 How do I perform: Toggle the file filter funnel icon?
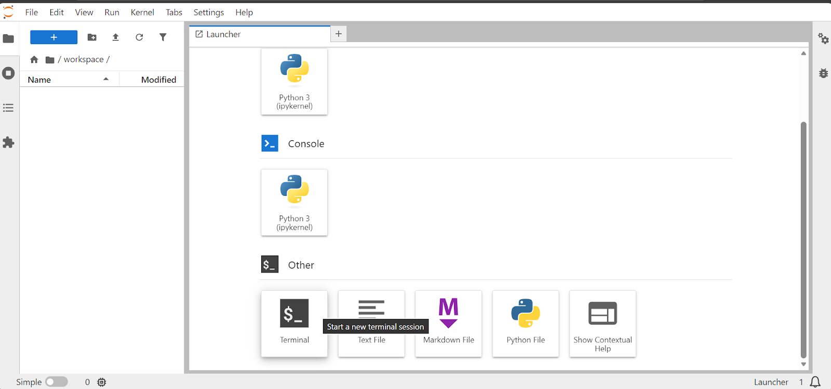[x=163, y=37]
